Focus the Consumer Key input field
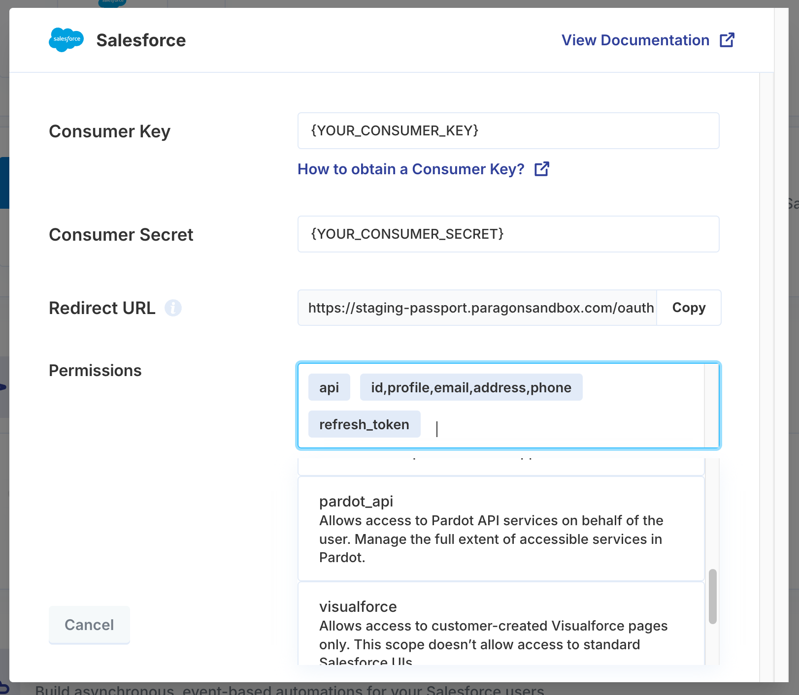 pyautogui.click(x=508, y=131)
